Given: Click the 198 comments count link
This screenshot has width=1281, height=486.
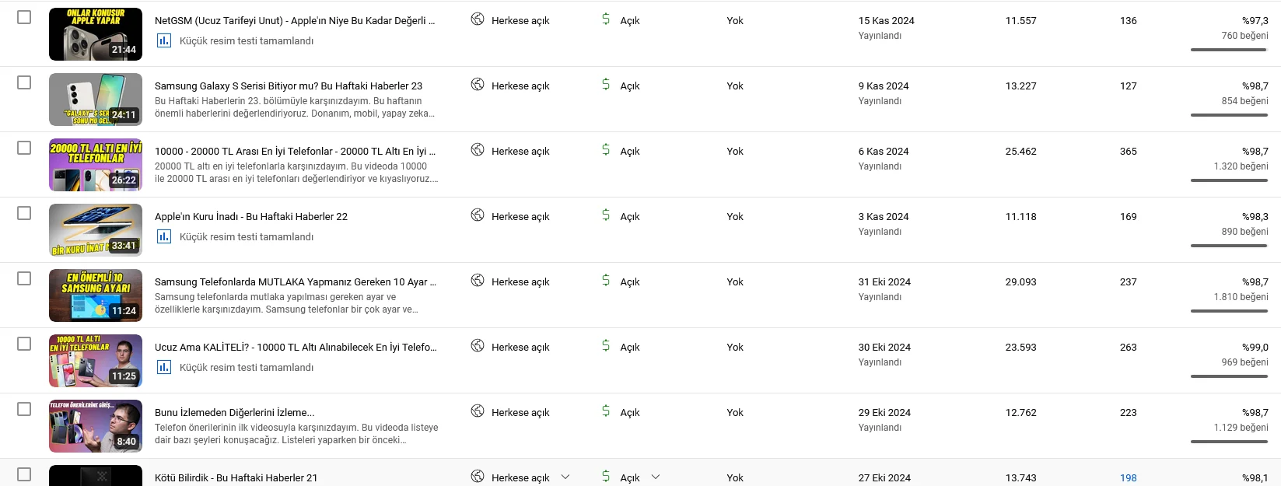Looking at the screenshot, I should (x=1128, y=477).
